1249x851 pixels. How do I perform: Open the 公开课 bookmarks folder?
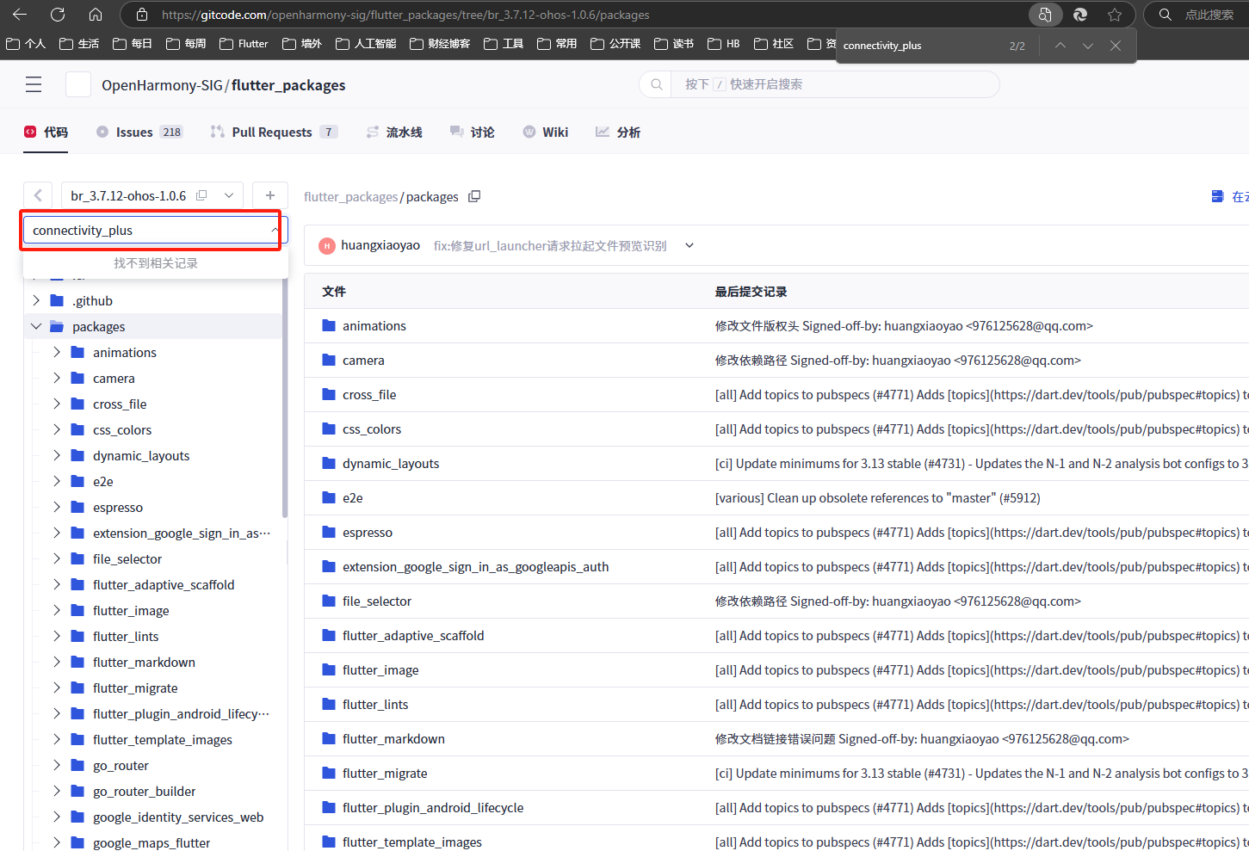(x=615, y=43)
